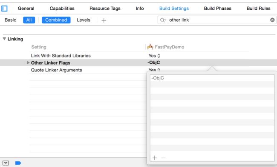Clear the search field text
Image resolution: width=277 pixels, height=167 pixels.
[272, 20]
